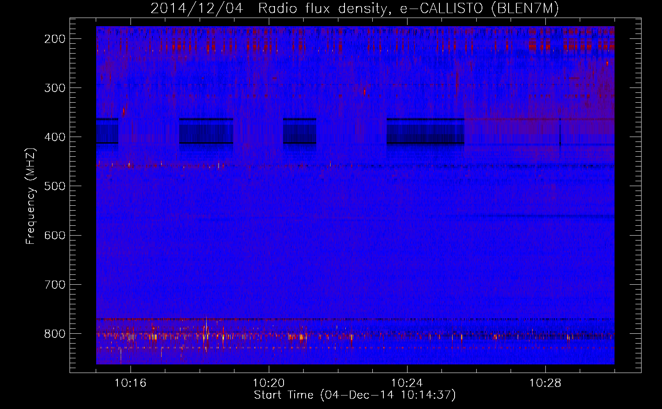Click the 10:28 time tick label

point(545,383)
